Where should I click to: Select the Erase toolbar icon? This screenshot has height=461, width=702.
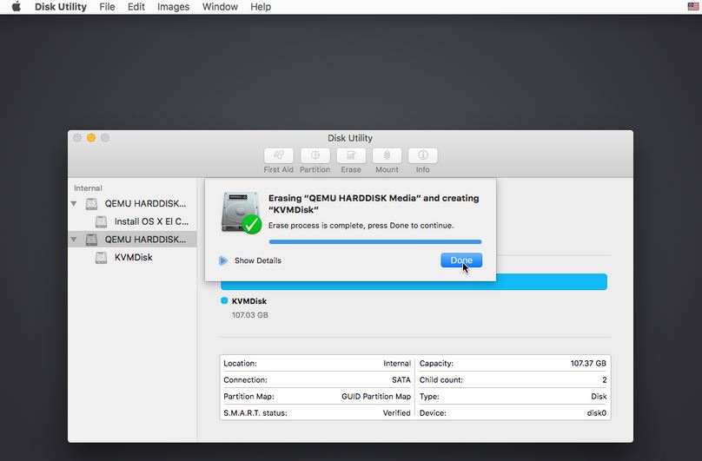[351, 155]
